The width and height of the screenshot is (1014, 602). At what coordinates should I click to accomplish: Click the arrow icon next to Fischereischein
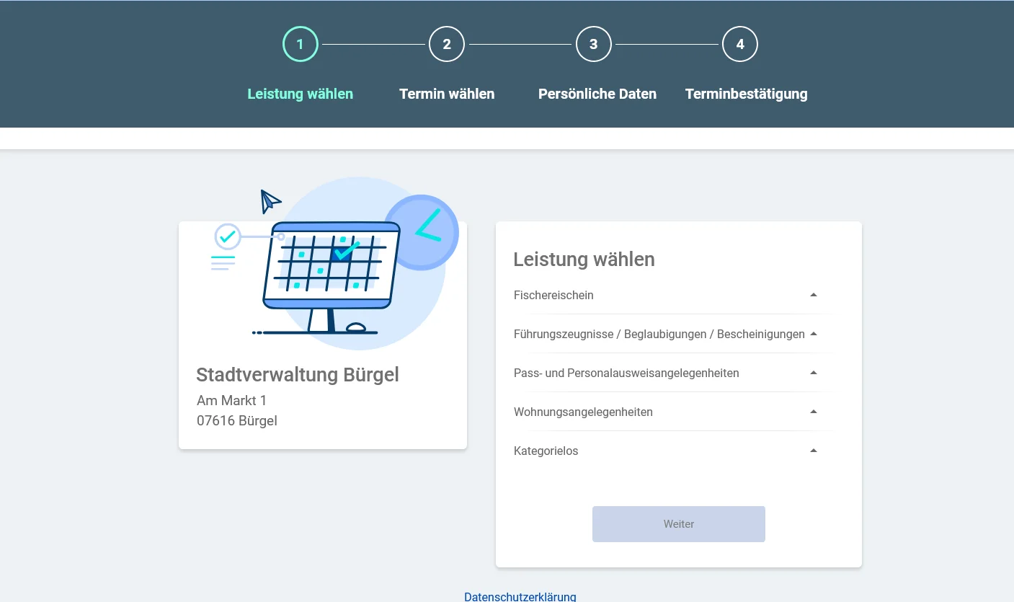click(814, 295)
